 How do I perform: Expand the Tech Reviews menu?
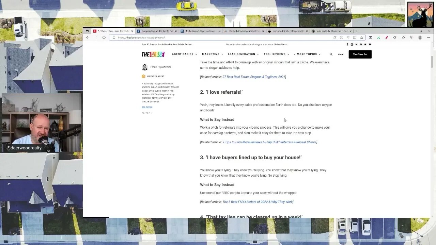point(276,54)
